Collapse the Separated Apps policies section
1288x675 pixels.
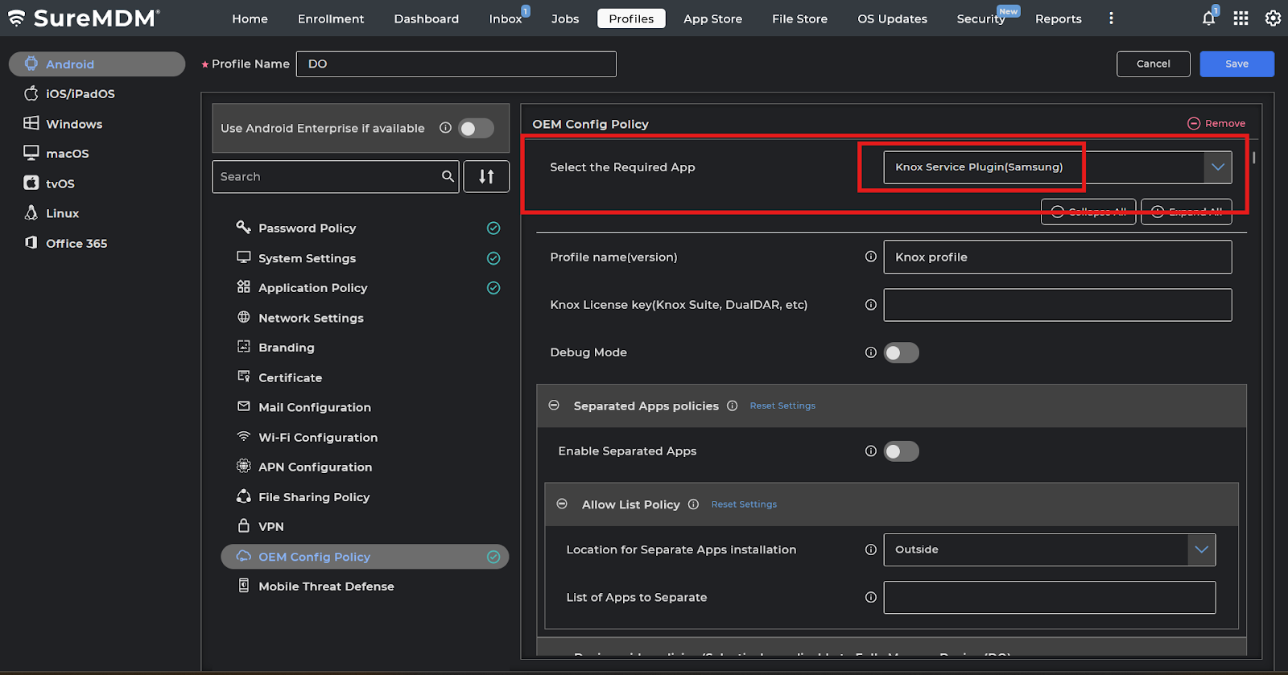[554, 405]
